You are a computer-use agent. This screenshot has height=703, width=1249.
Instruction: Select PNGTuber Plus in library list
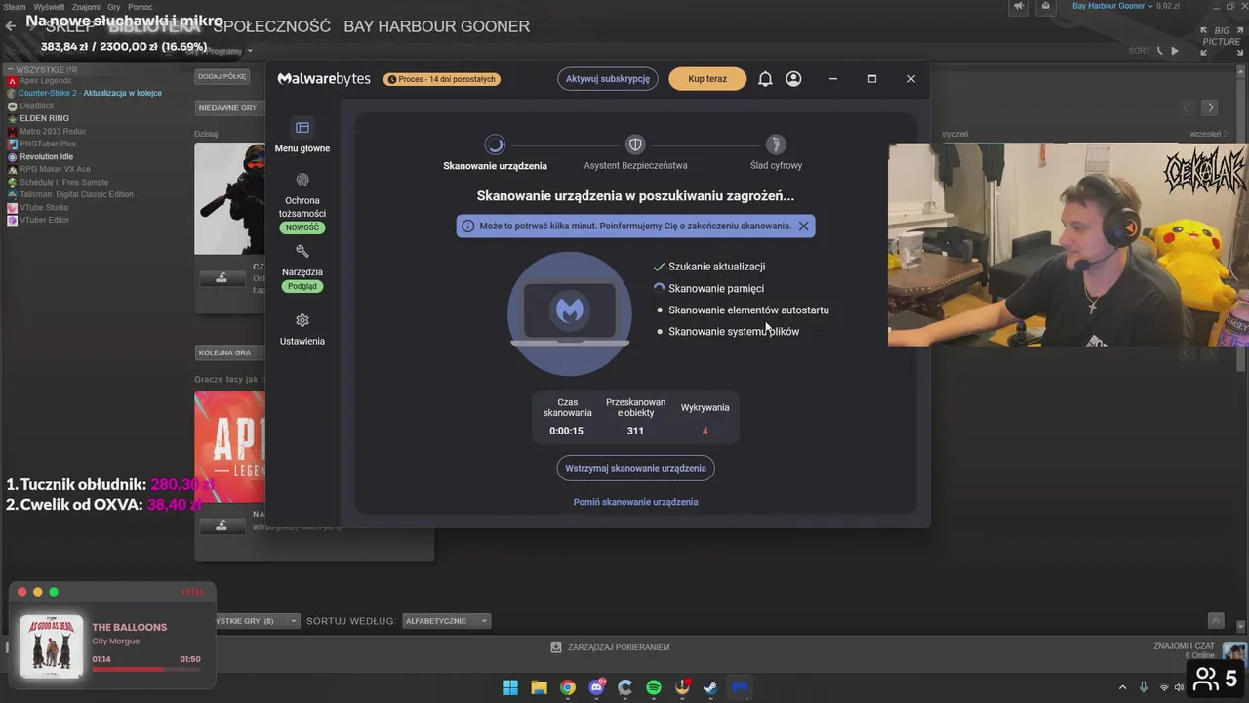point(48,144)
